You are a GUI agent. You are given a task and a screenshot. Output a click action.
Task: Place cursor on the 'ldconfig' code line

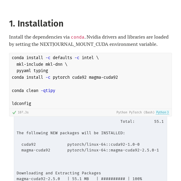[x=21, y=103]
